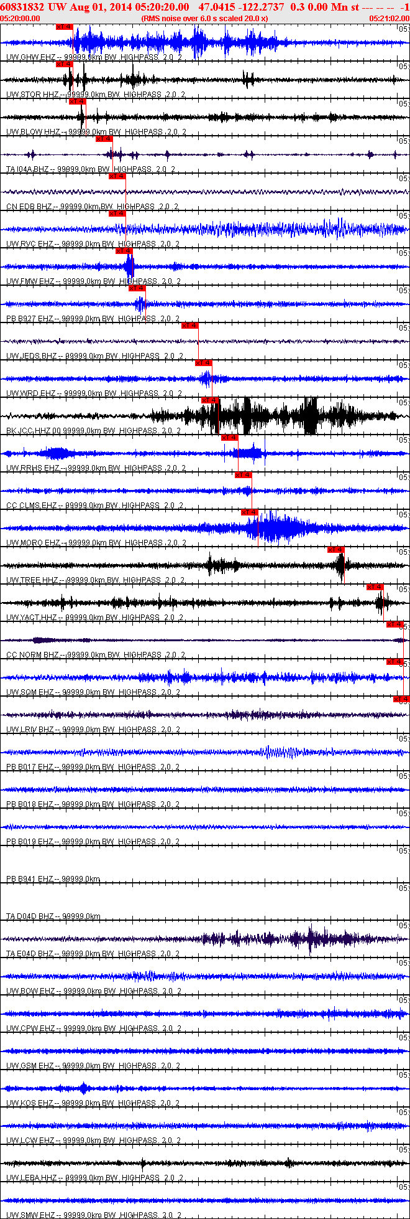The image size is (410, 1219).
Task: Click the event ID 60831832 in header
Action: [x=22, y=7]
